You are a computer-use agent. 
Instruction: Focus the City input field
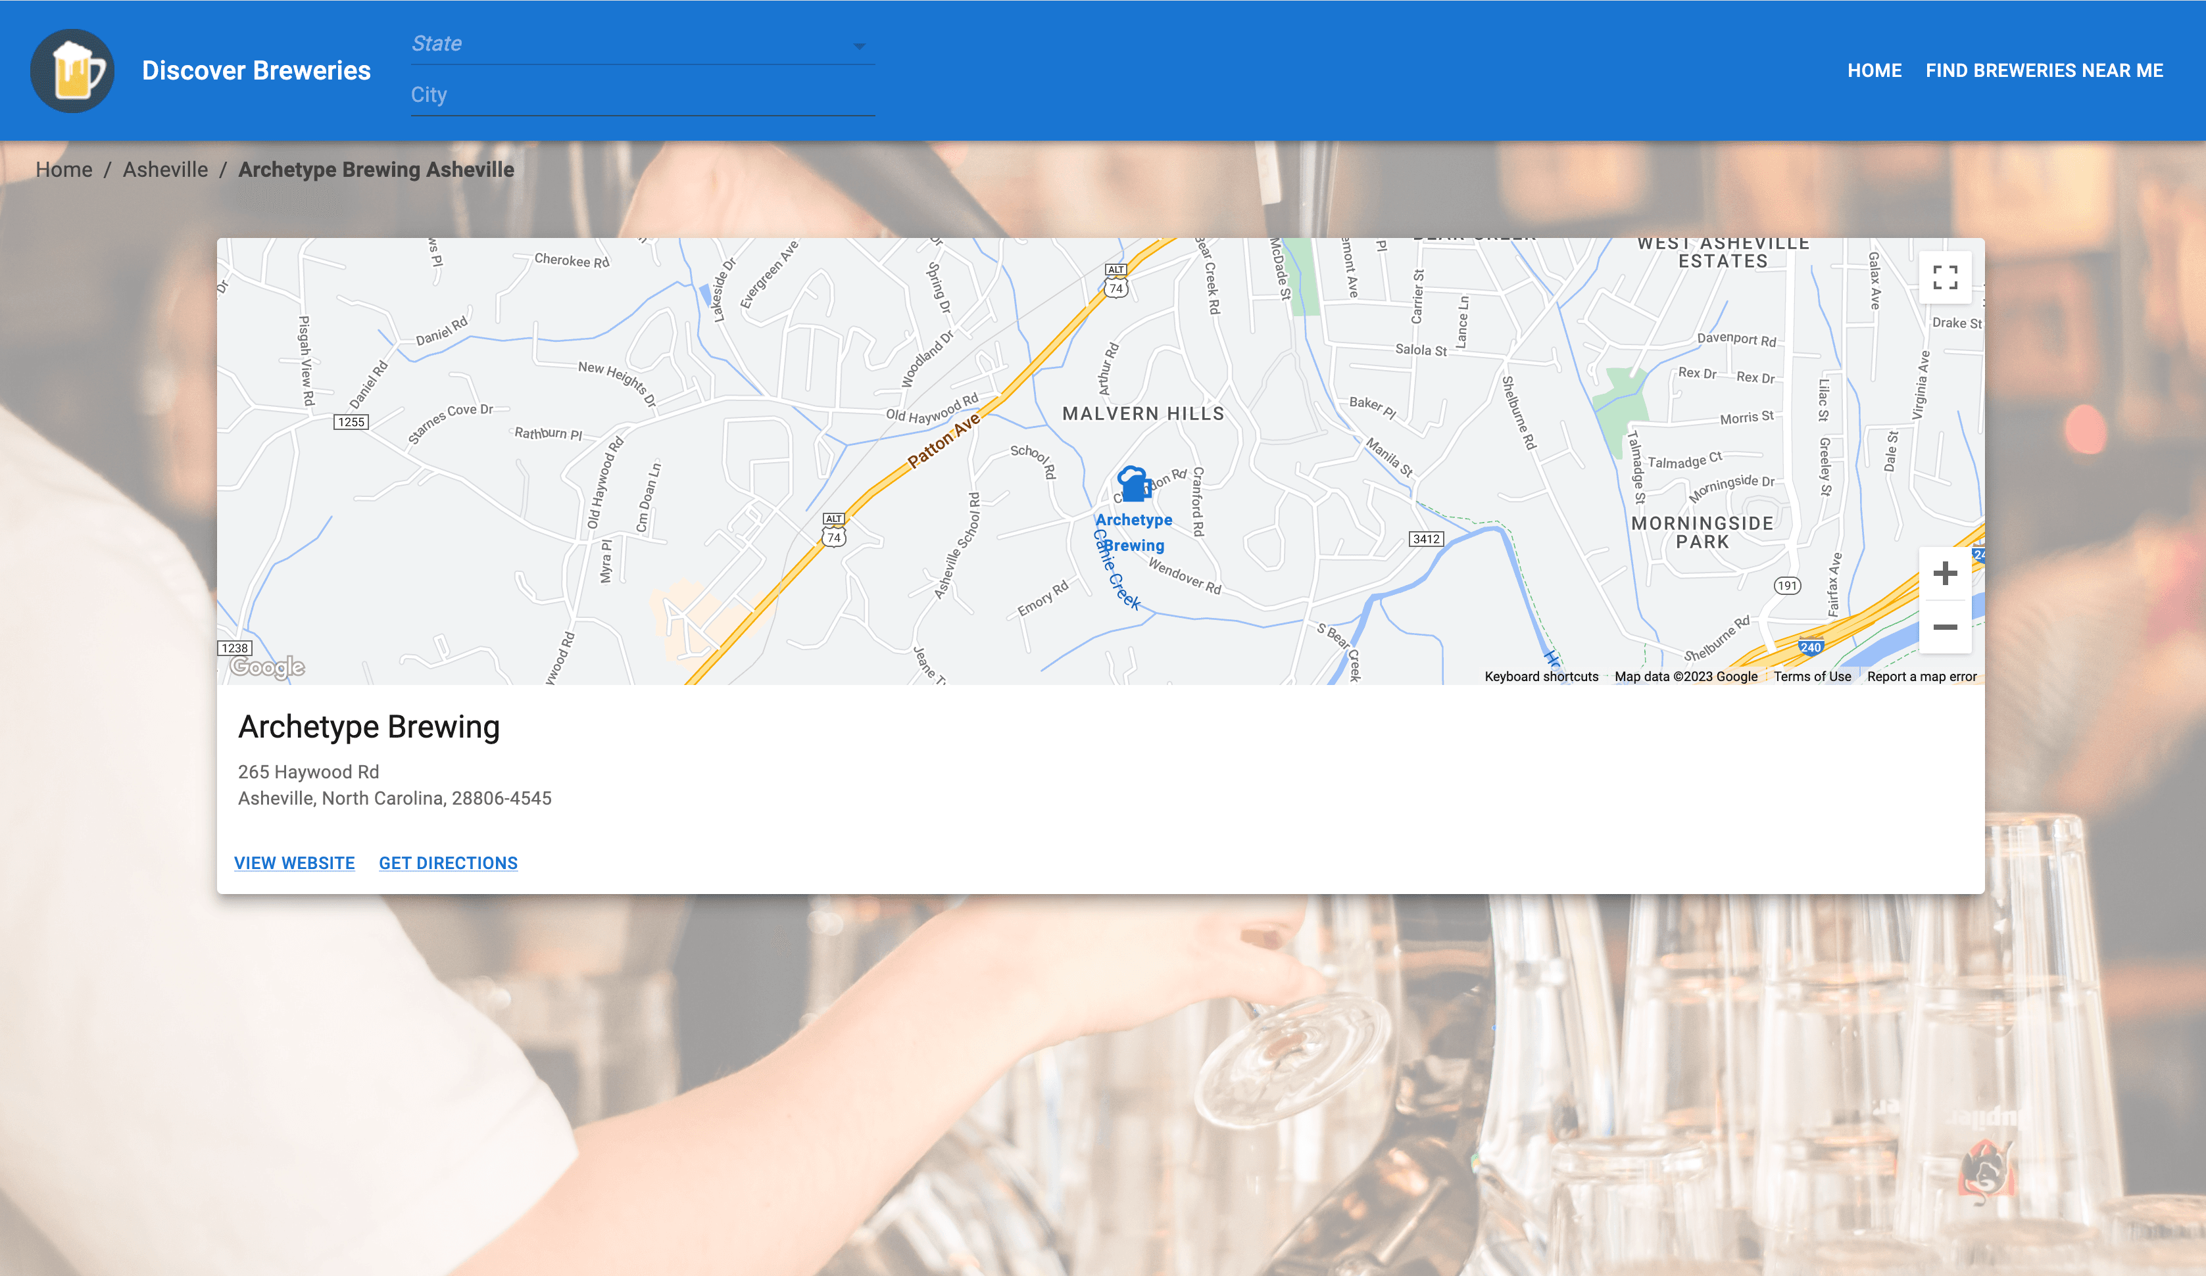point(643,95)
